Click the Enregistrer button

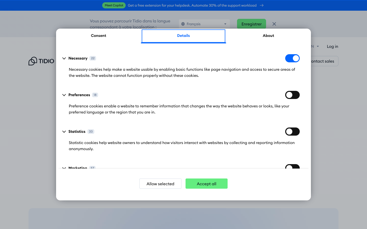[x=252, y=24]
